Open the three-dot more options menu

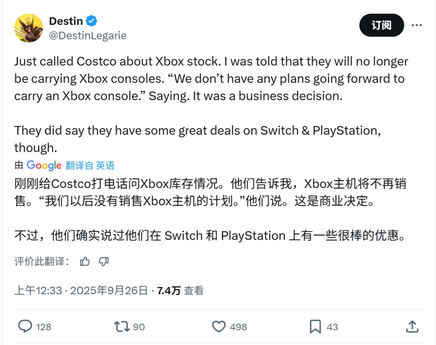pyautogui.click(x=416, y=25)
